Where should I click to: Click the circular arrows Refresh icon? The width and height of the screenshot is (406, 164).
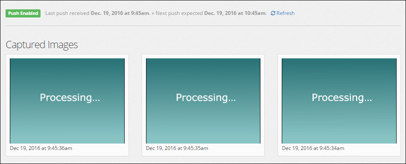[273, 13]
